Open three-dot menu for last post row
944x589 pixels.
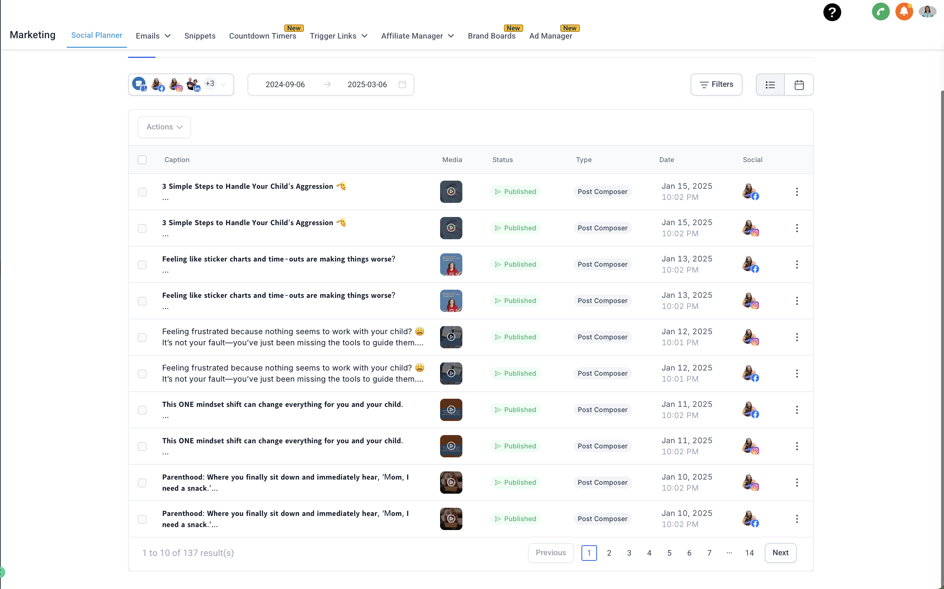point(797,519)
